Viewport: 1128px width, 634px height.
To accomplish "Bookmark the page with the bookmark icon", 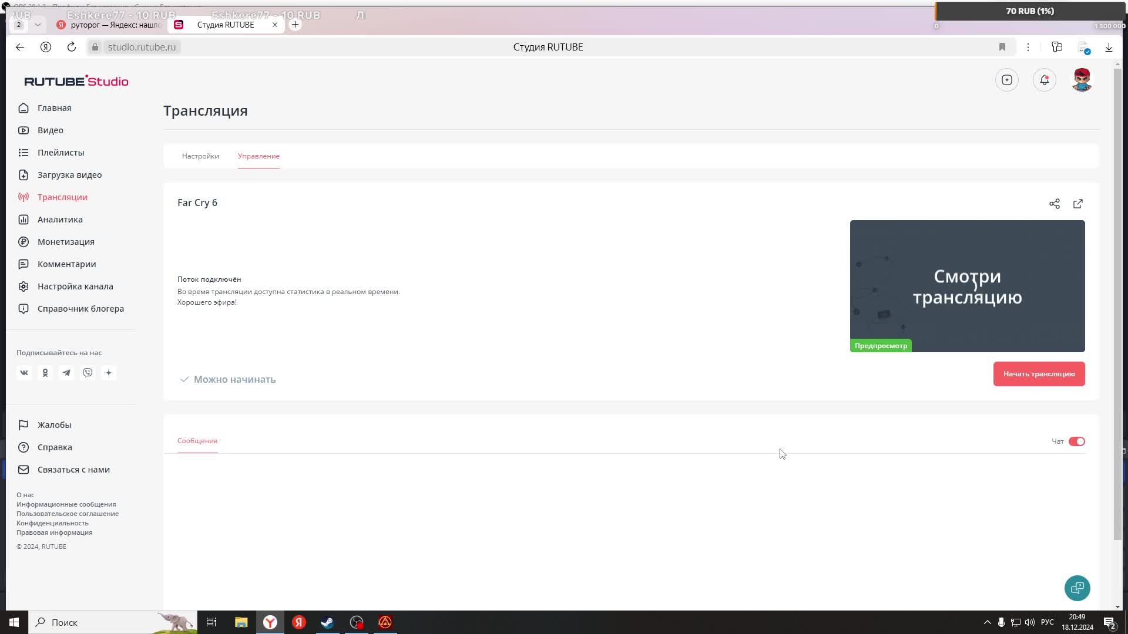I will (1002, 47).
